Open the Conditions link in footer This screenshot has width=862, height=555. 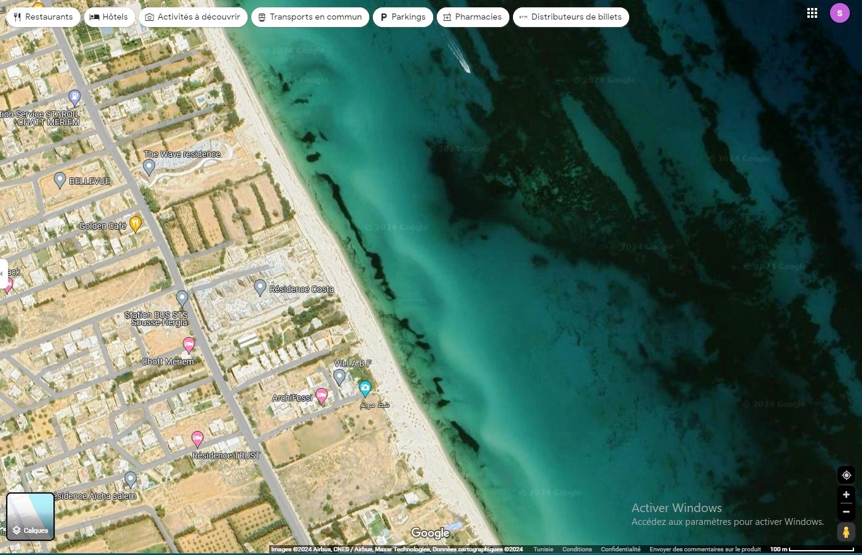[577, 549]
